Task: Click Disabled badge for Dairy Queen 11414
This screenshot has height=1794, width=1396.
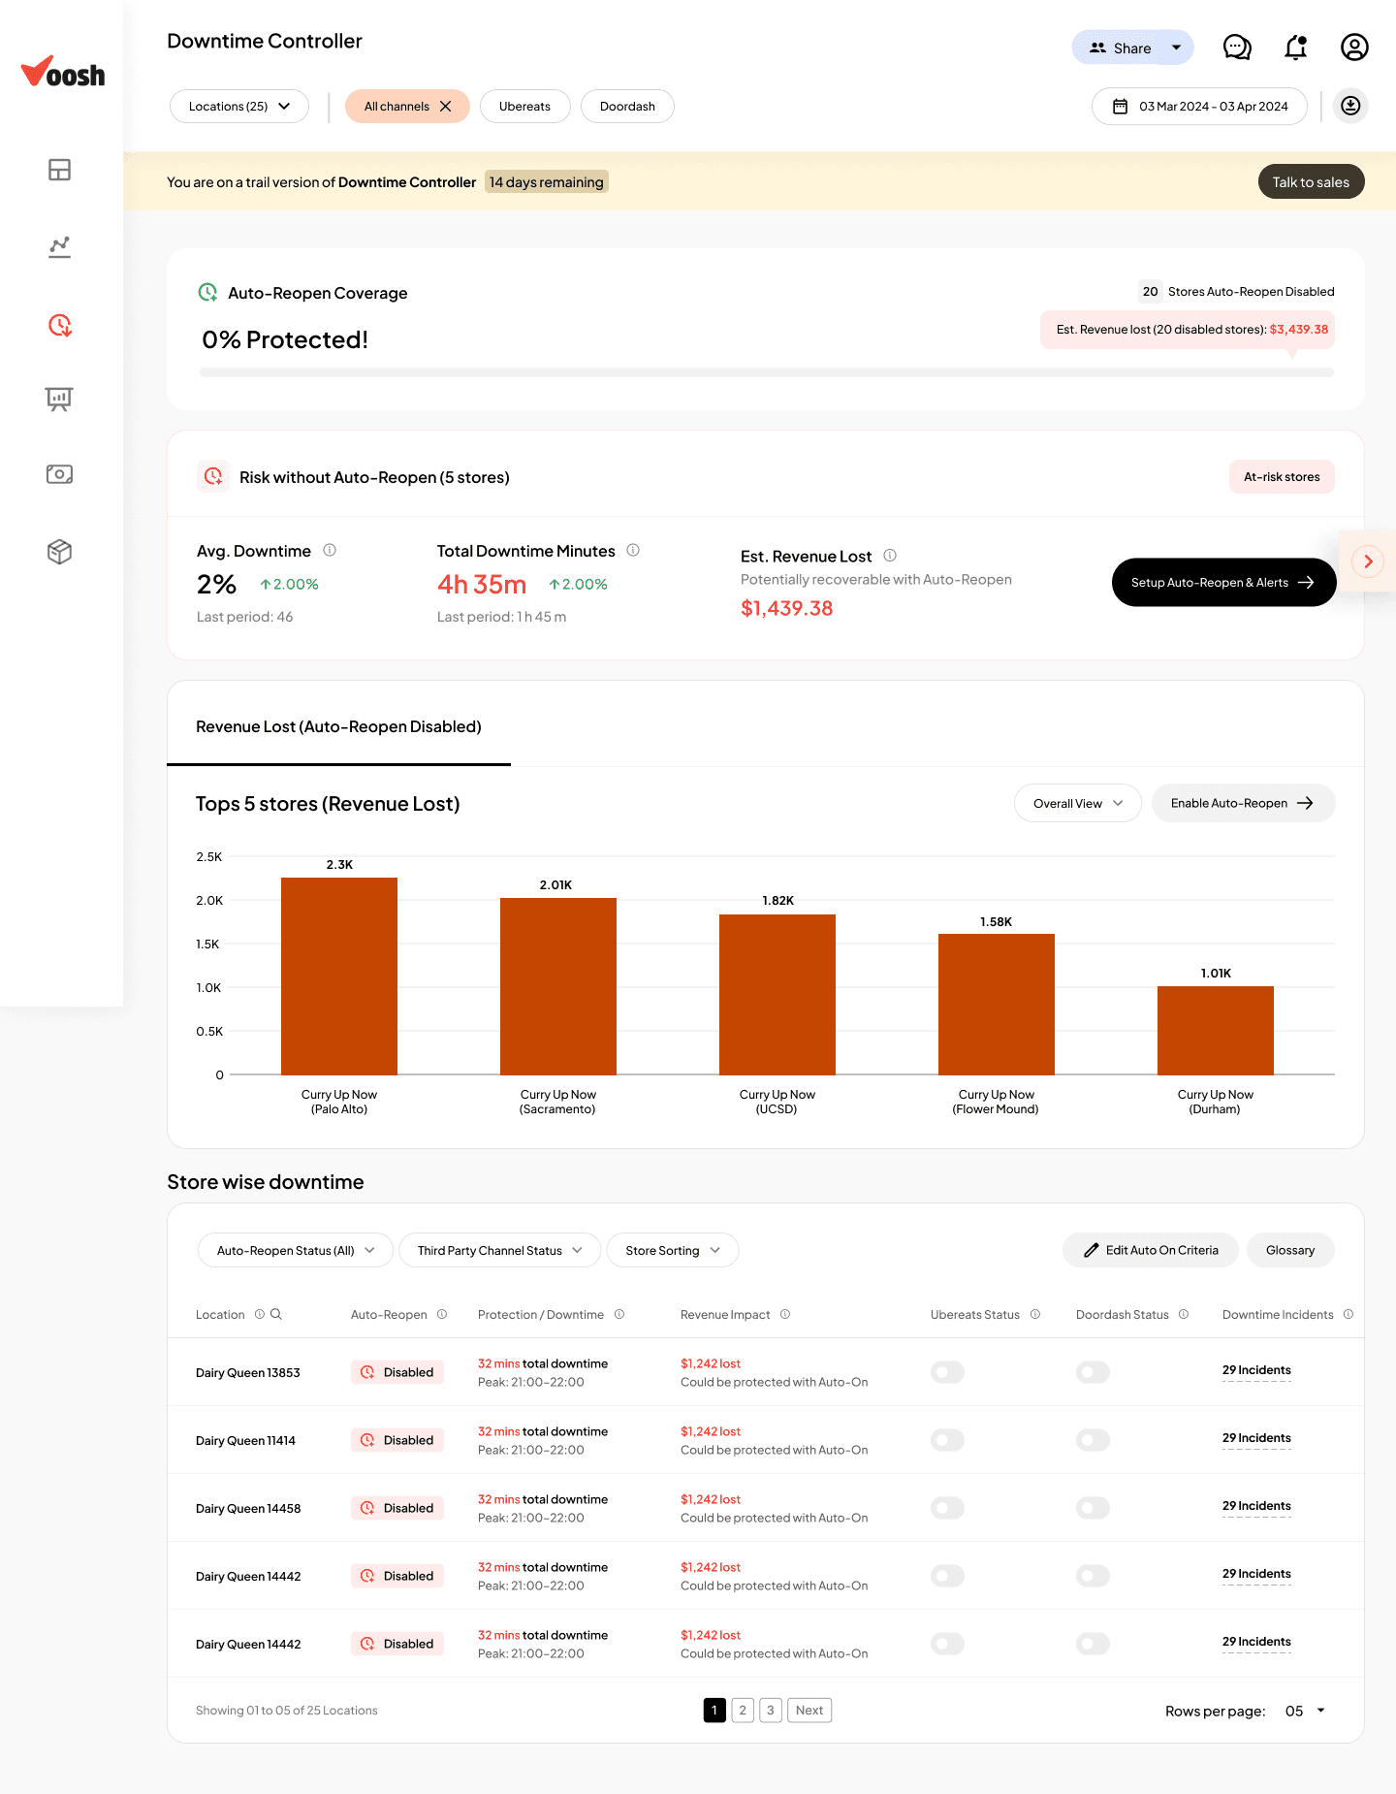Action: pyautogui.click(x=397, y=1440)
